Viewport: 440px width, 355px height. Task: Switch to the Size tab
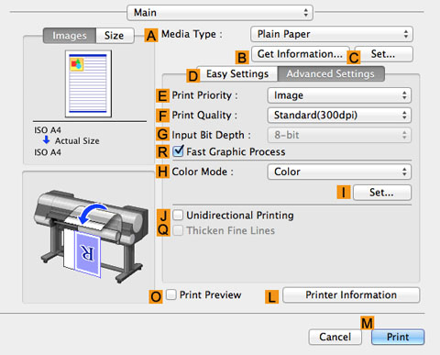tap(115, 36)
